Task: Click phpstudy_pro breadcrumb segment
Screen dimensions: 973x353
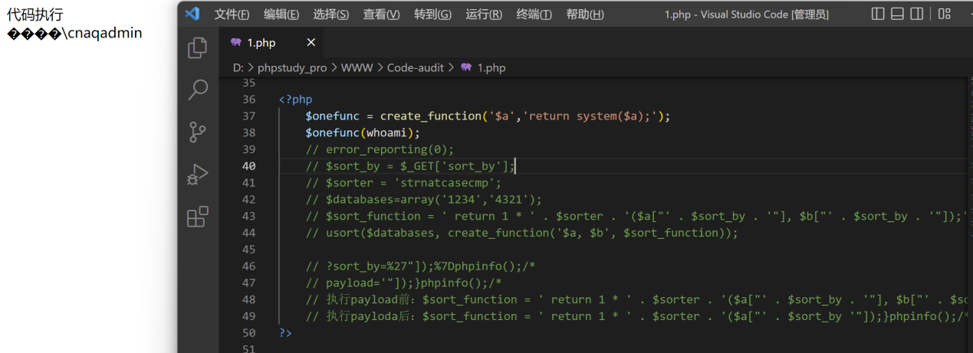Action: 292,67
